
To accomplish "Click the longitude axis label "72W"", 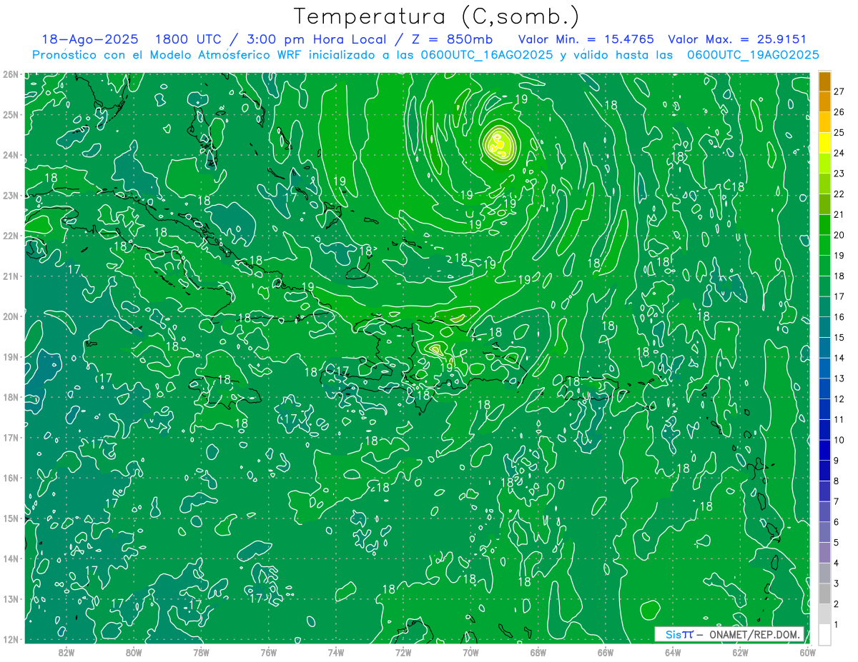I will pos(403,652).
